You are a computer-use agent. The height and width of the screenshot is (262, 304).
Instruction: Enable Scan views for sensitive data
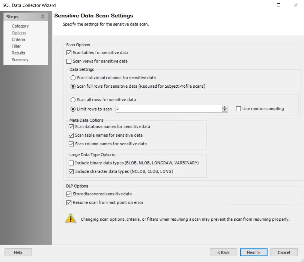[69, 61]
